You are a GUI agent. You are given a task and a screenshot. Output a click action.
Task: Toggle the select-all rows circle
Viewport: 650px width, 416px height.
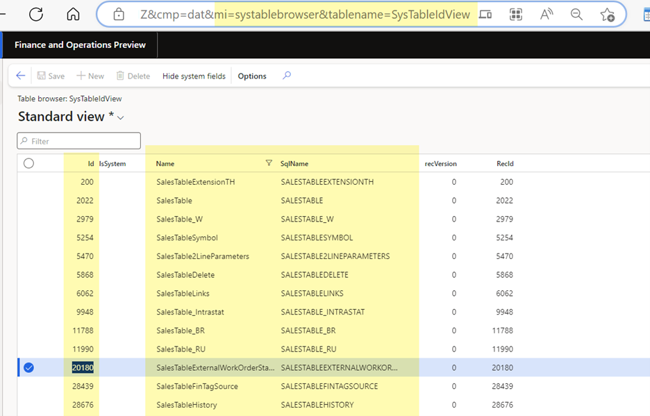pos(28,163)
